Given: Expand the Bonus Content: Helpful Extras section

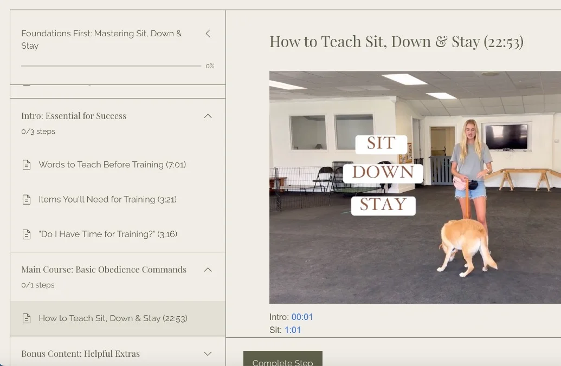Looking at the screenshot, I should [x=208, y=354].
